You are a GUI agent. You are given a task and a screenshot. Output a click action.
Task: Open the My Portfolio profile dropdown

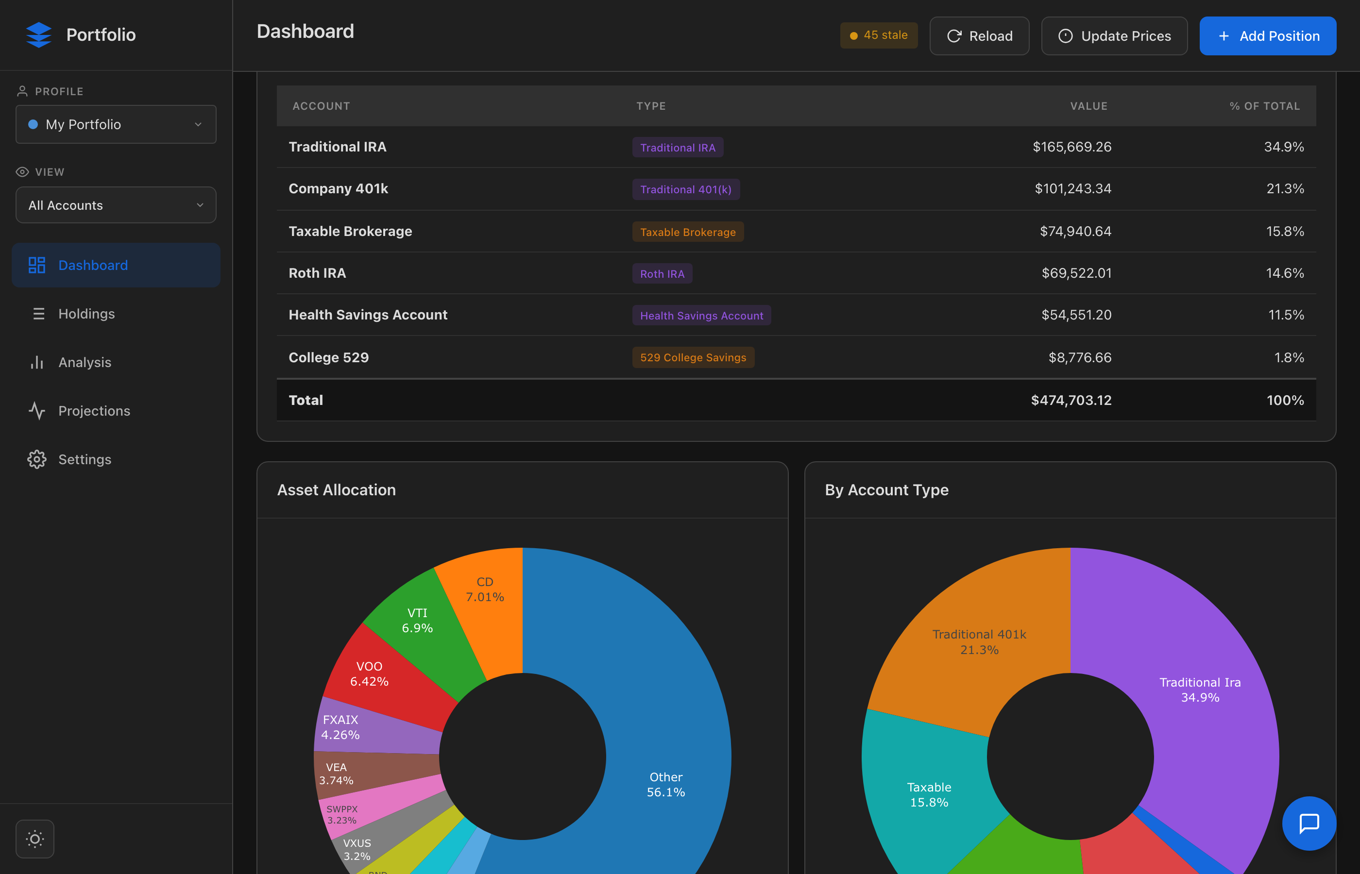(116, 124)
